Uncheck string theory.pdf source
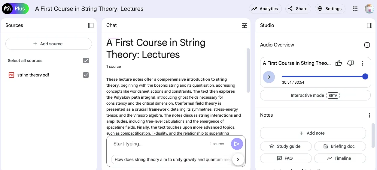The image size is (377, 170). (86, 75)
